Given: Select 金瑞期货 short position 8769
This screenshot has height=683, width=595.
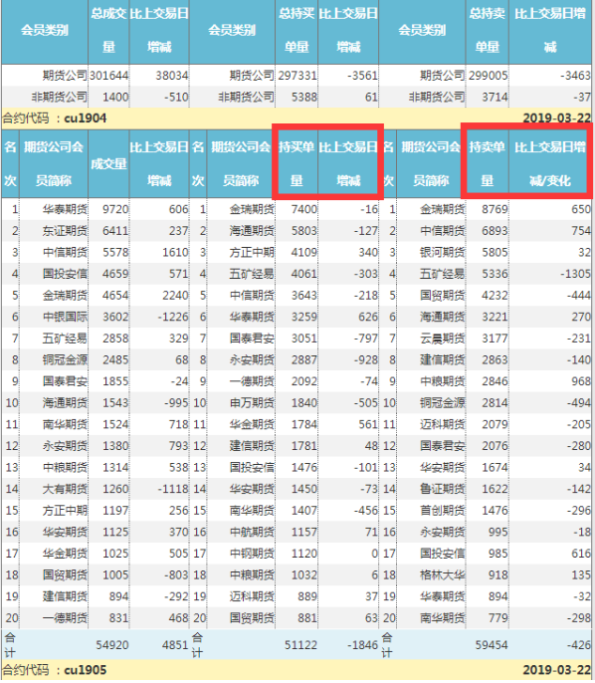Looking at the screenshot, I should 495,209.
